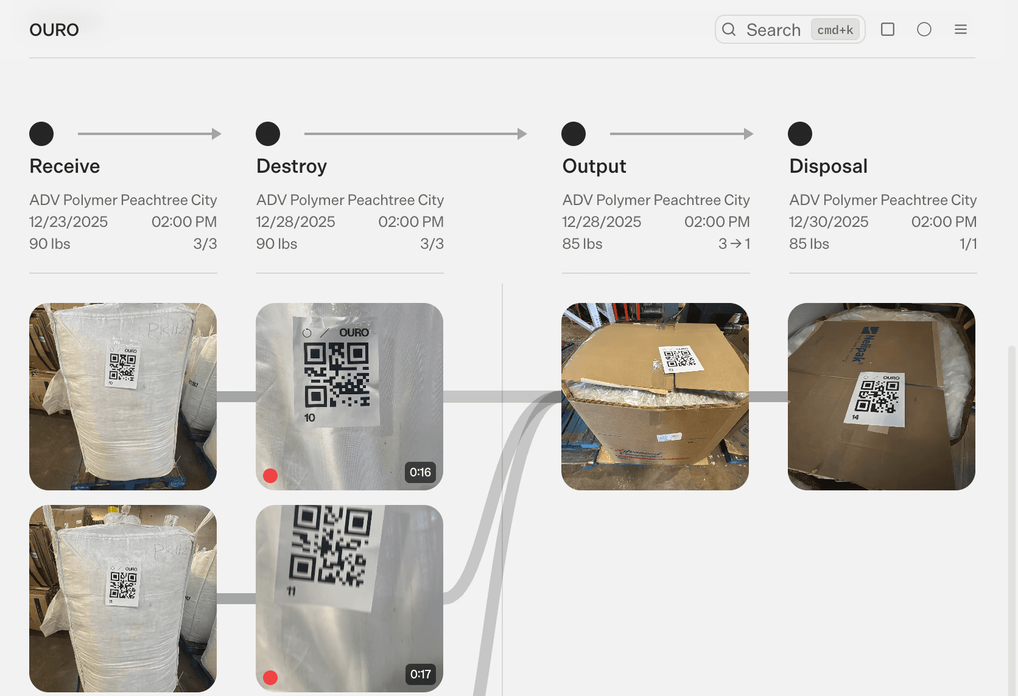Open first Receive bag photo tagged 10
Viewport: 1018px width, 696px height.
pyautogui.click(x=123, y=397)
